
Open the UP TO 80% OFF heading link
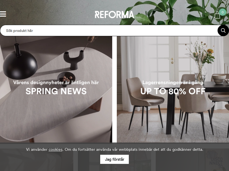point(173,91)
